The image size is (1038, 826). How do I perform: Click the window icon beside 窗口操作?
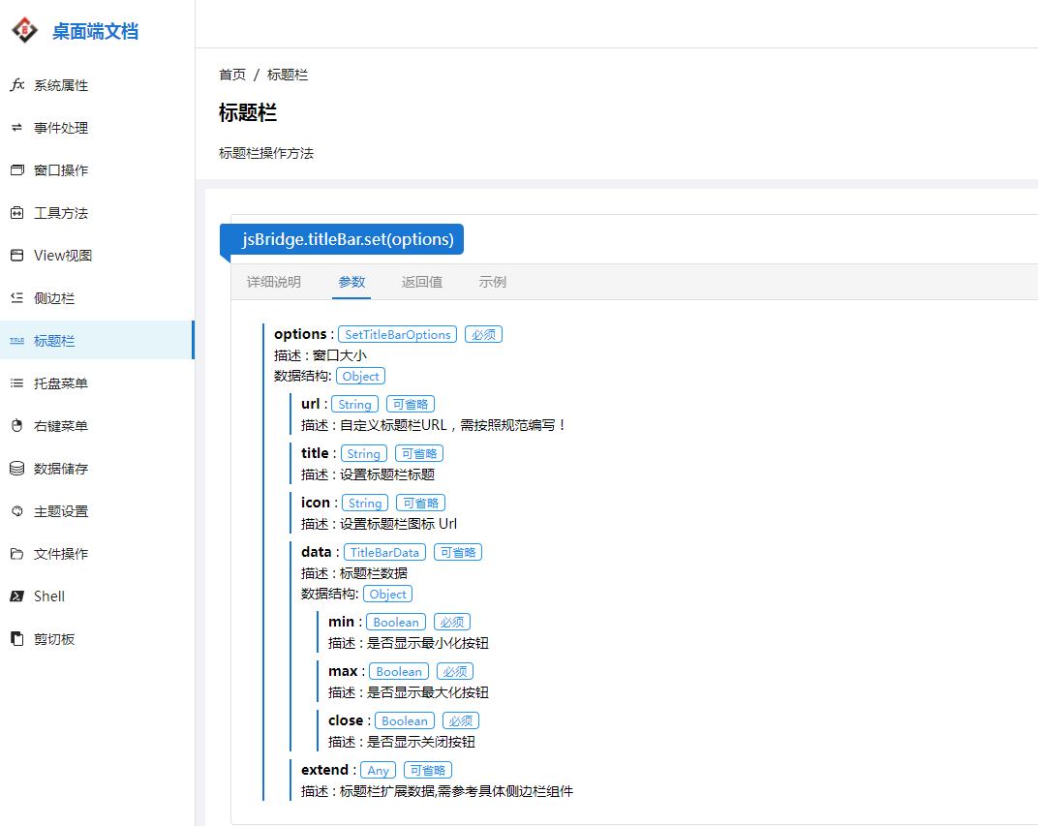tap(17, 170)
